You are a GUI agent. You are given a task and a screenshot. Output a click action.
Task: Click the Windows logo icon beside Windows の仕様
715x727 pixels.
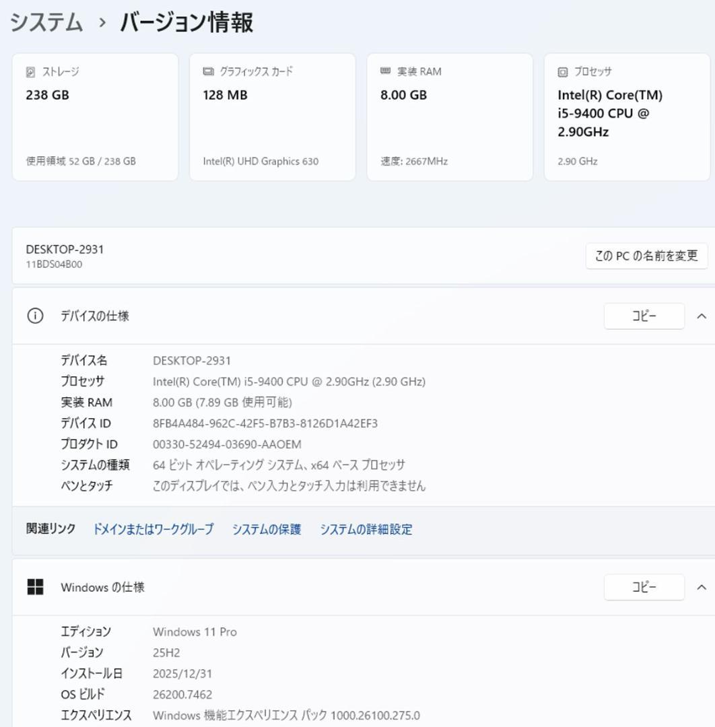pos(34,587)
